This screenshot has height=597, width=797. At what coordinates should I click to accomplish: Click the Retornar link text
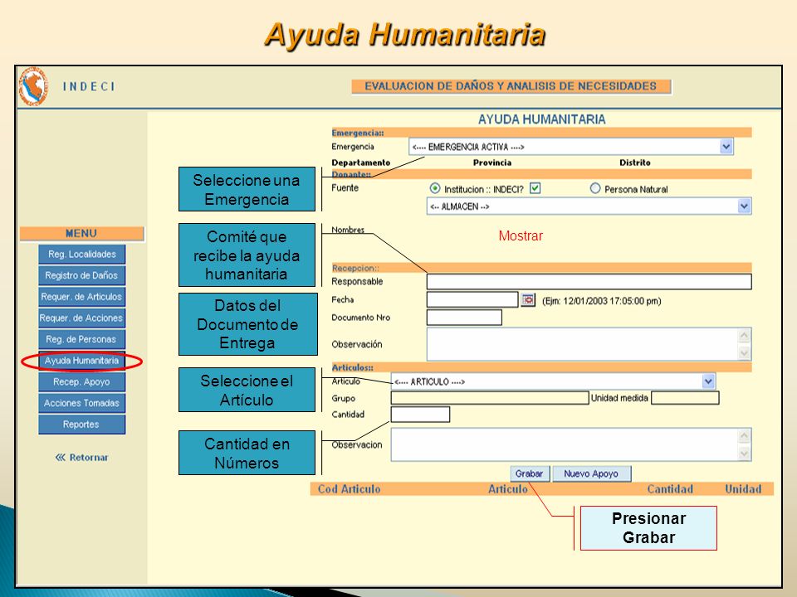pyautogui.click(x=89, y=458)
